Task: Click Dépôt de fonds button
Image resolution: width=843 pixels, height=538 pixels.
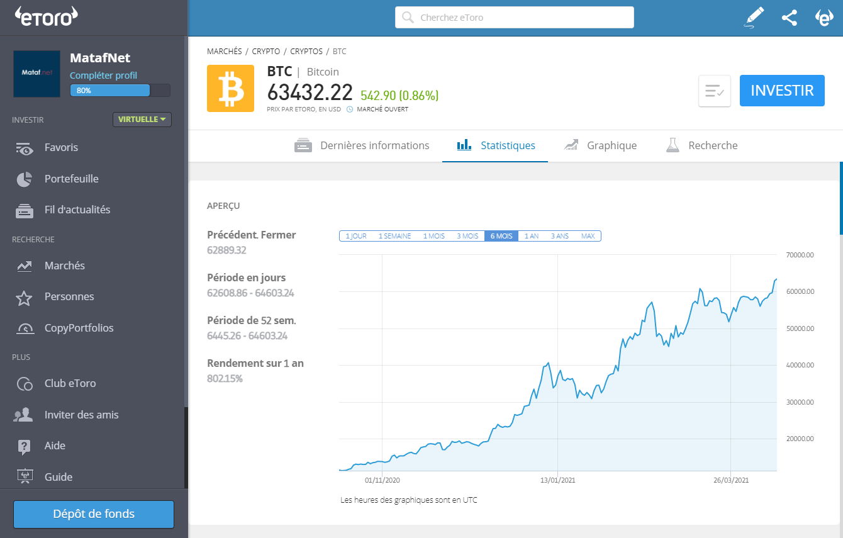Action: [x=94, y=514]
